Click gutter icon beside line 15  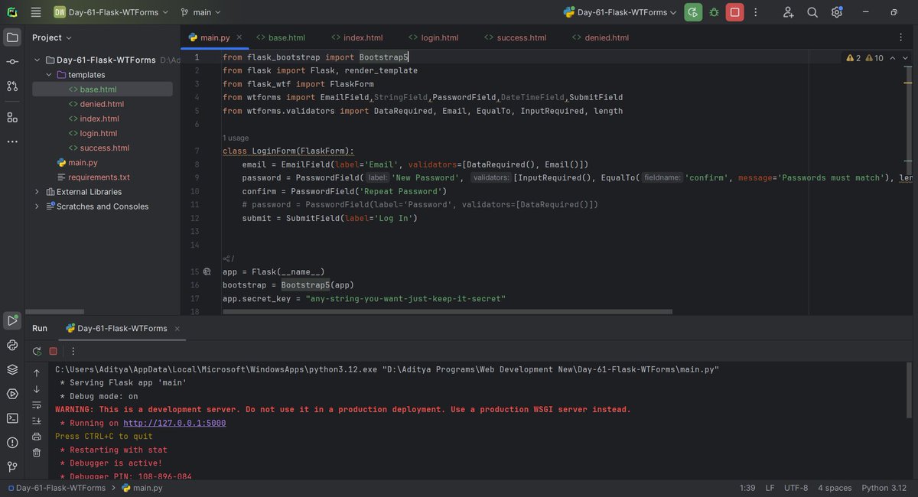[207, 271]
